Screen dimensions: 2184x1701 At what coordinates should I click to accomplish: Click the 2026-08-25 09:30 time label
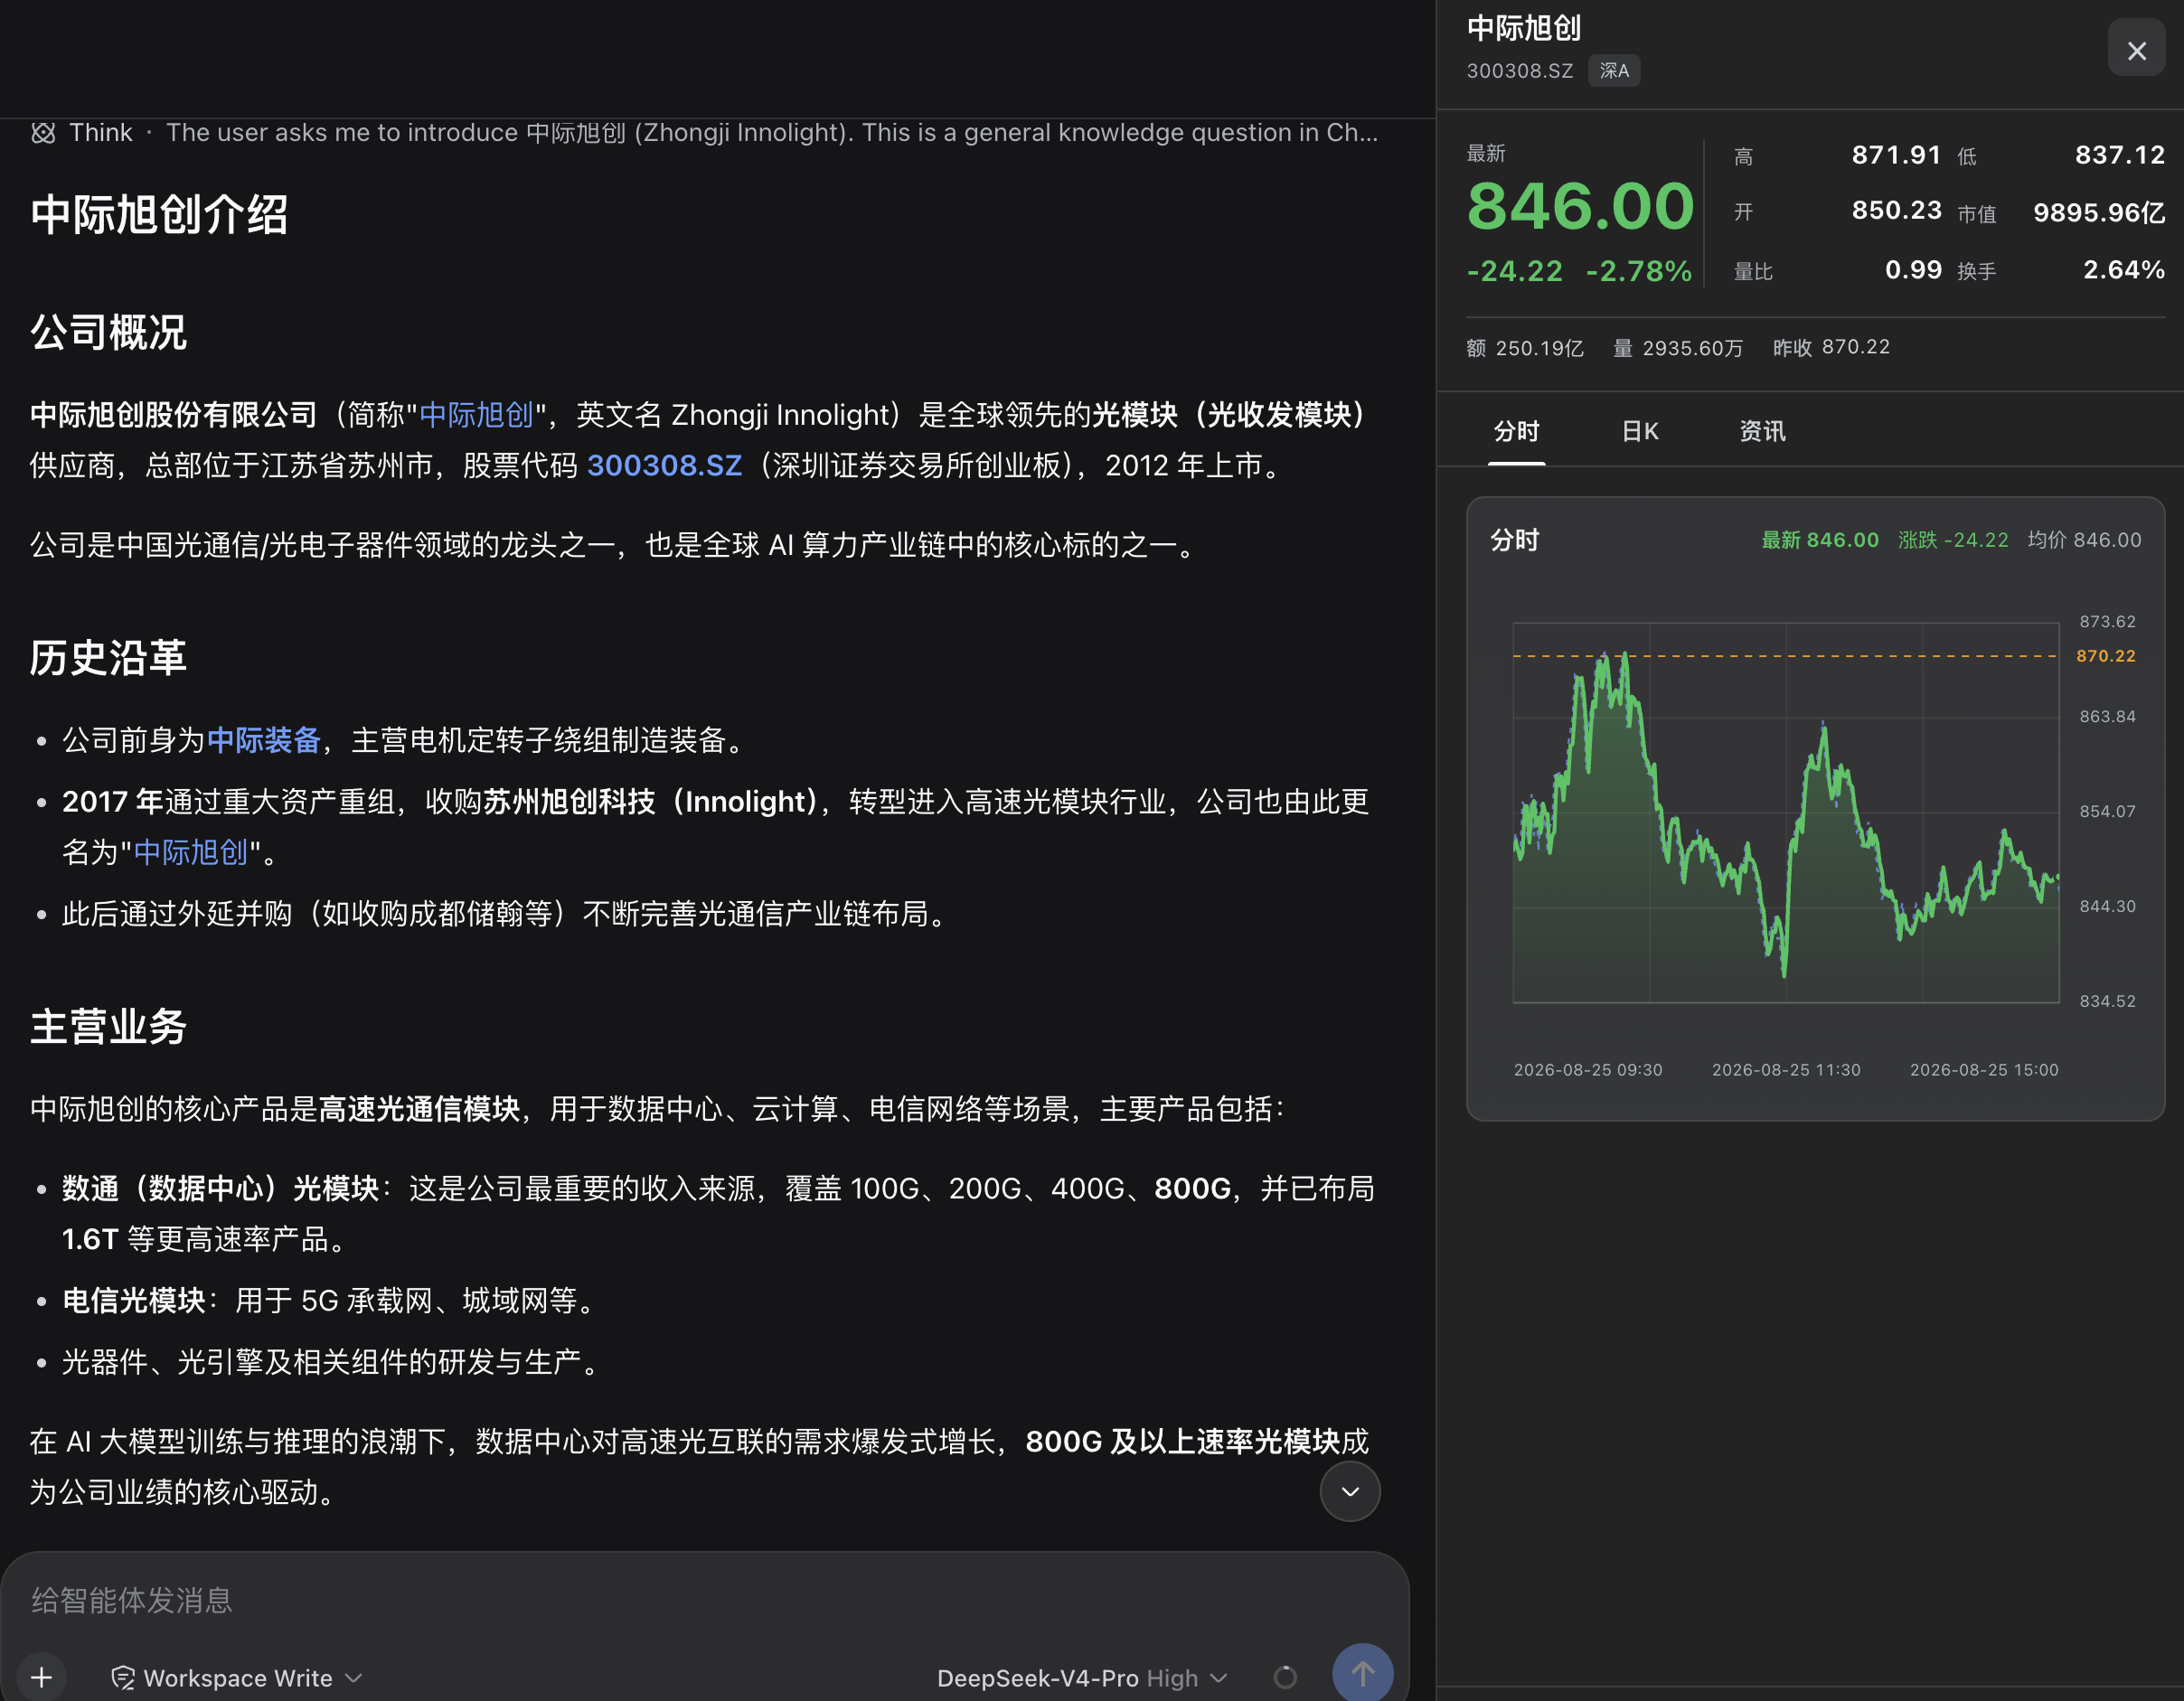1588,1070
